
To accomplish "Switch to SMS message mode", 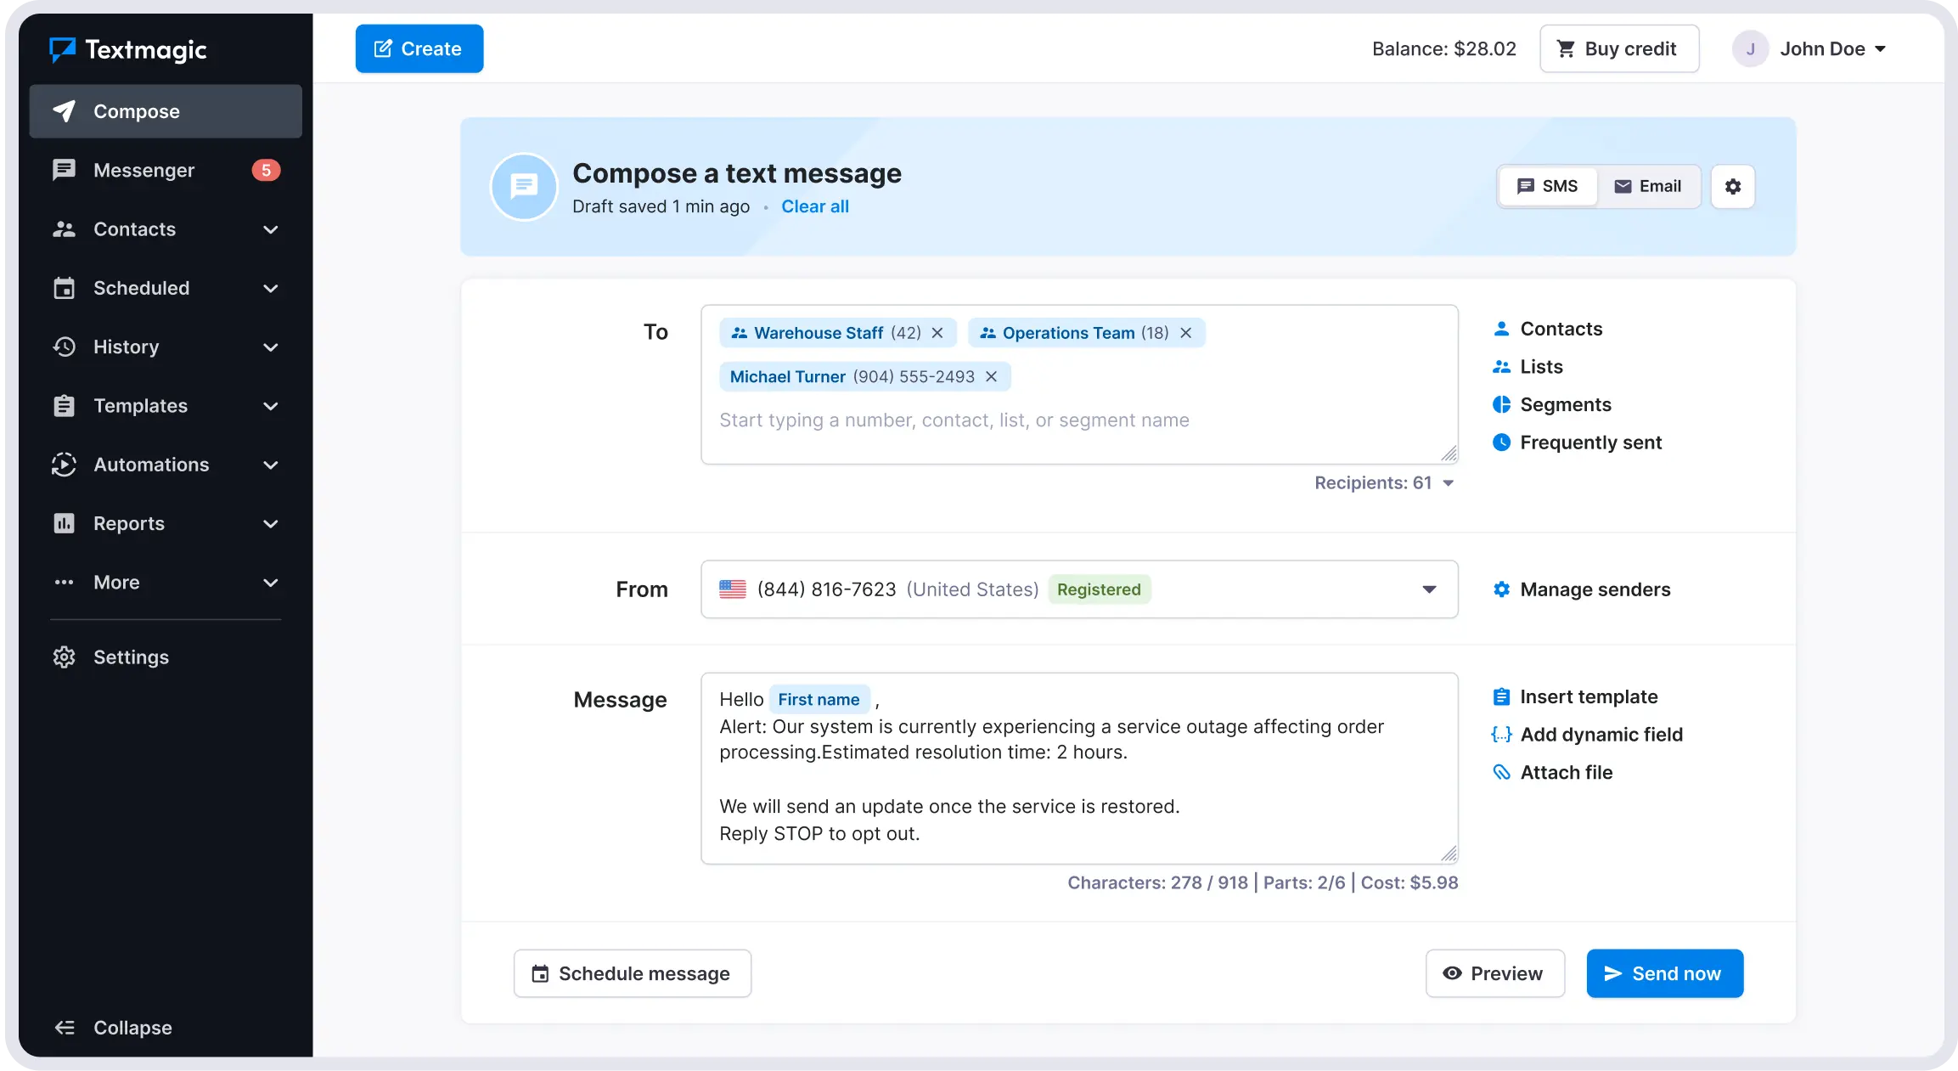I will click(1547, 186).
